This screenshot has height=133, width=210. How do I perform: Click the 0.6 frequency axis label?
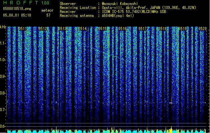click(3, 126)
